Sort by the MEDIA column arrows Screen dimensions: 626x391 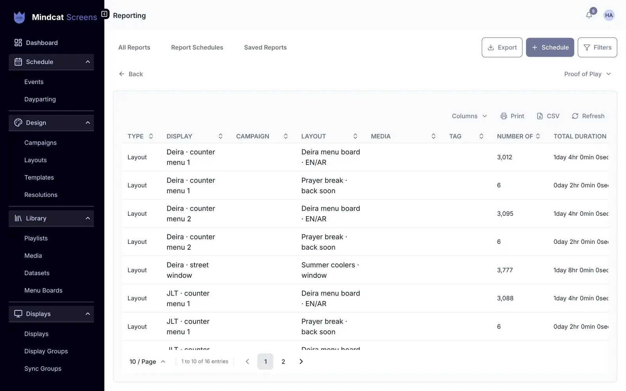click(x=434, y=136)
